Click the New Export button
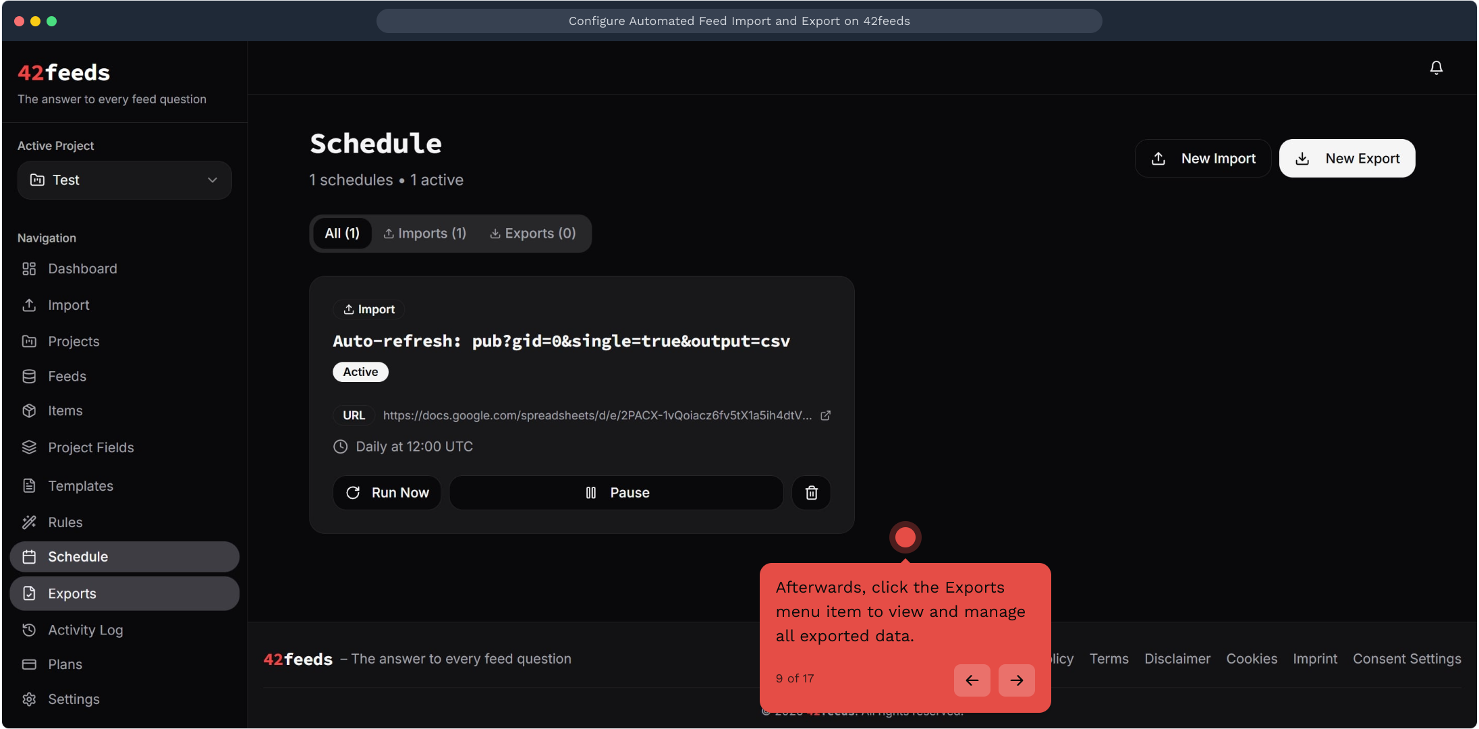This screenshot has width=1479, height=729. click(x=1347, y=159)
